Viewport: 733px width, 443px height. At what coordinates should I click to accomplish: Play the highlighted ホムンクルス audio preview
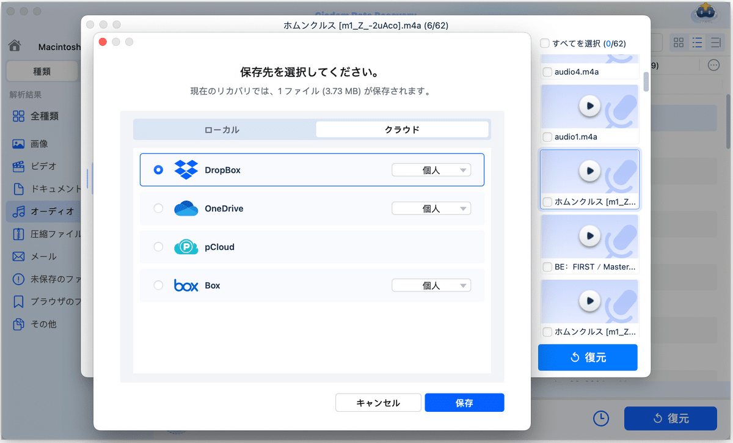pyautogui.click(x=589, y=170)
